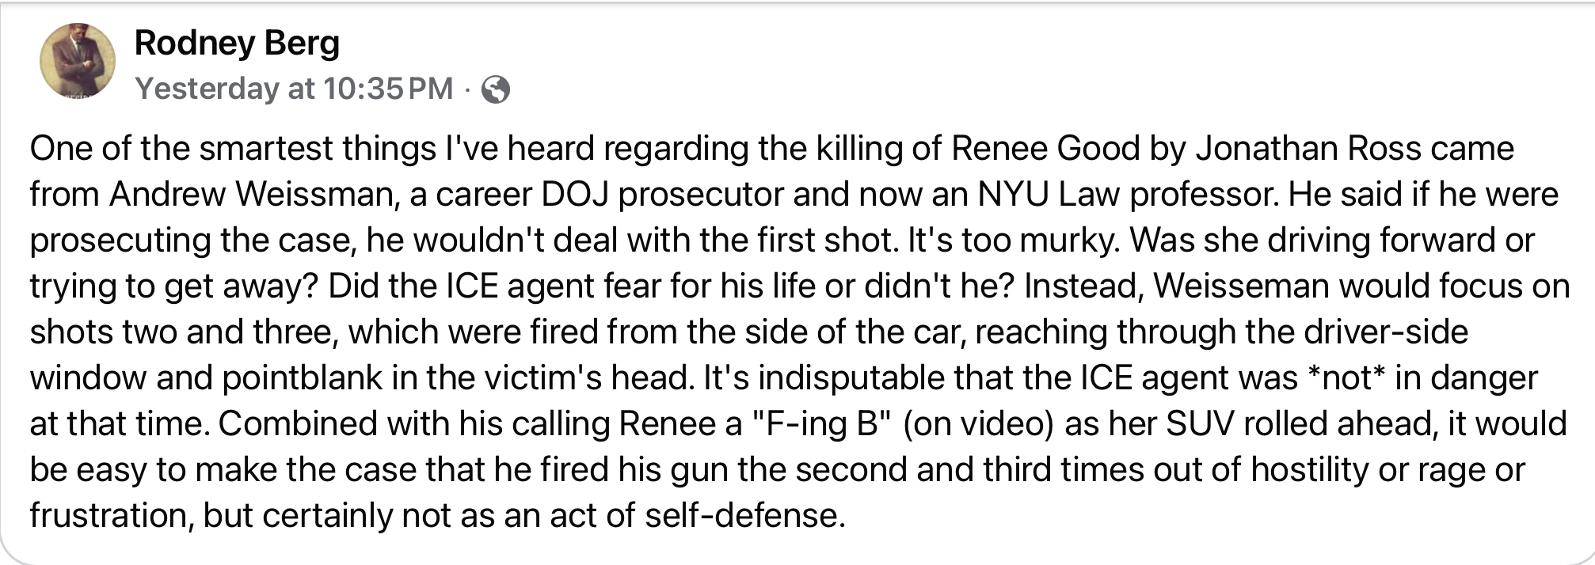Click the public globe privacy icon
Image resolution: width=1595 pixels, height=565 pixels.
click(496, 89)
